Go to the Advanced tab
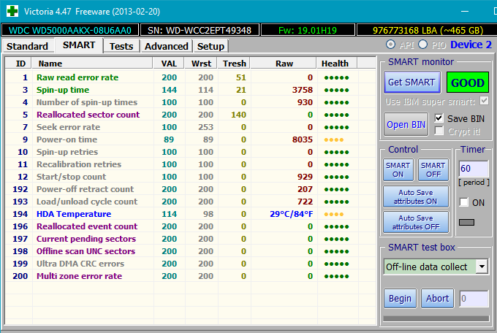497x333 pixels. (167, 46)
